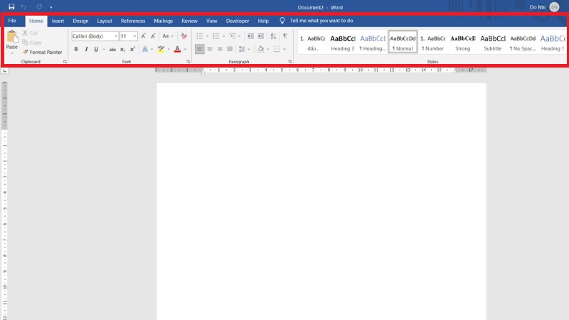
Task: Apply the Subtitle style from the gallery
Action: point(492,43)
